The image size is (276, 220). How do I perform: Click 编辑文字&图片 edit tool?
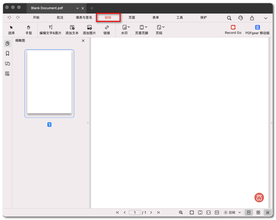tap(51, 30)
